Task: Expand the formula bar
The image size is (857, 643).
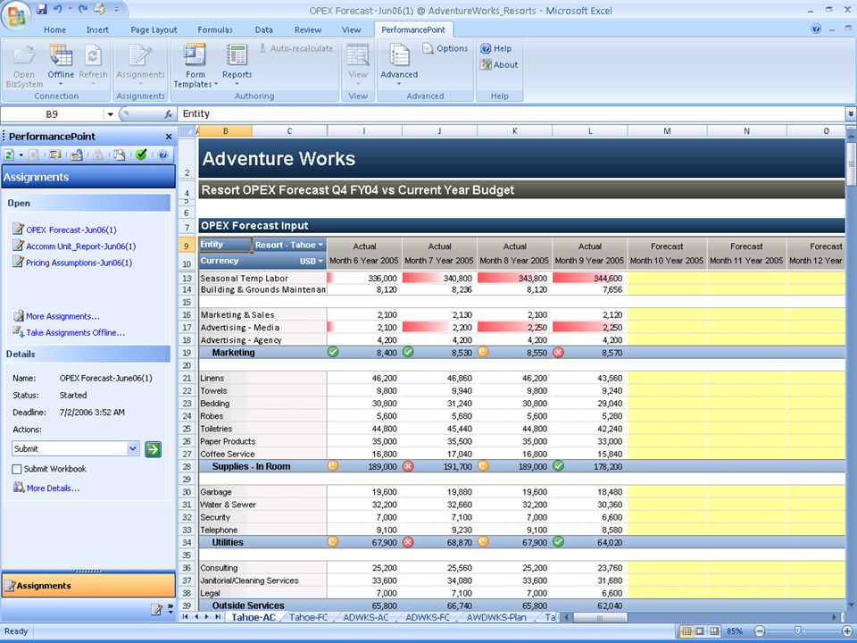Action: tap(851, 113)
